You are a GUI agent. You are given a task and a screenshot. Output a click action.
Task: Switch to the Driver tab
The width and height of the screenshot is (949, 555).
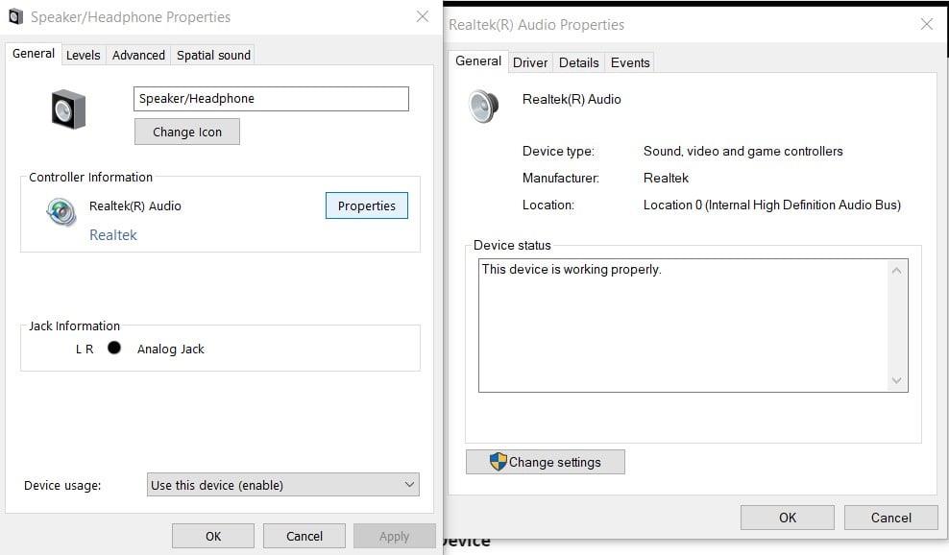click(x=529, y=62)
